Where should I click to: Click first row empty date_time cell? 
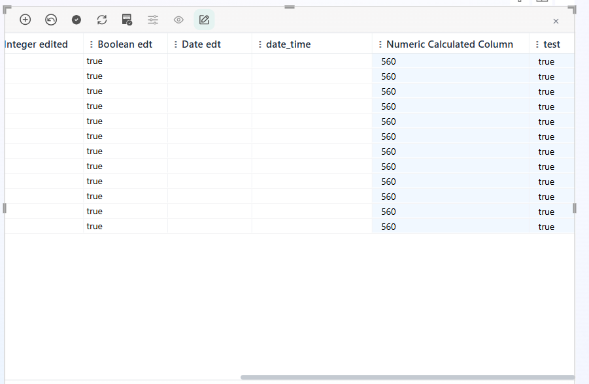tap(312, 61)
